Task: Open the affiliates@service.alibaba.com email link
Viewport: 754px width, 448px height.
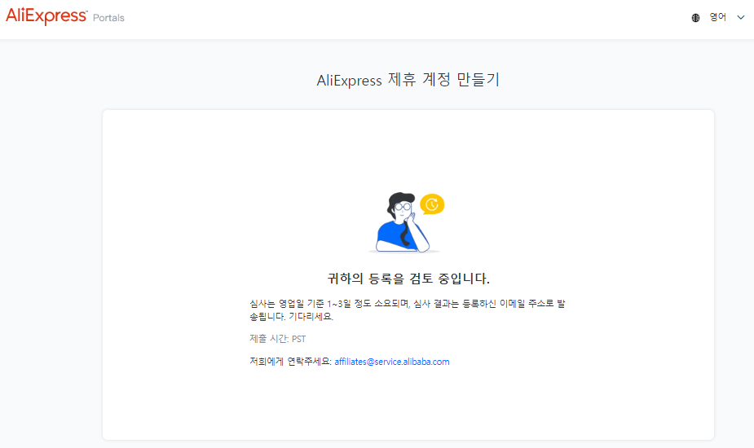Action: click(392, 362)
